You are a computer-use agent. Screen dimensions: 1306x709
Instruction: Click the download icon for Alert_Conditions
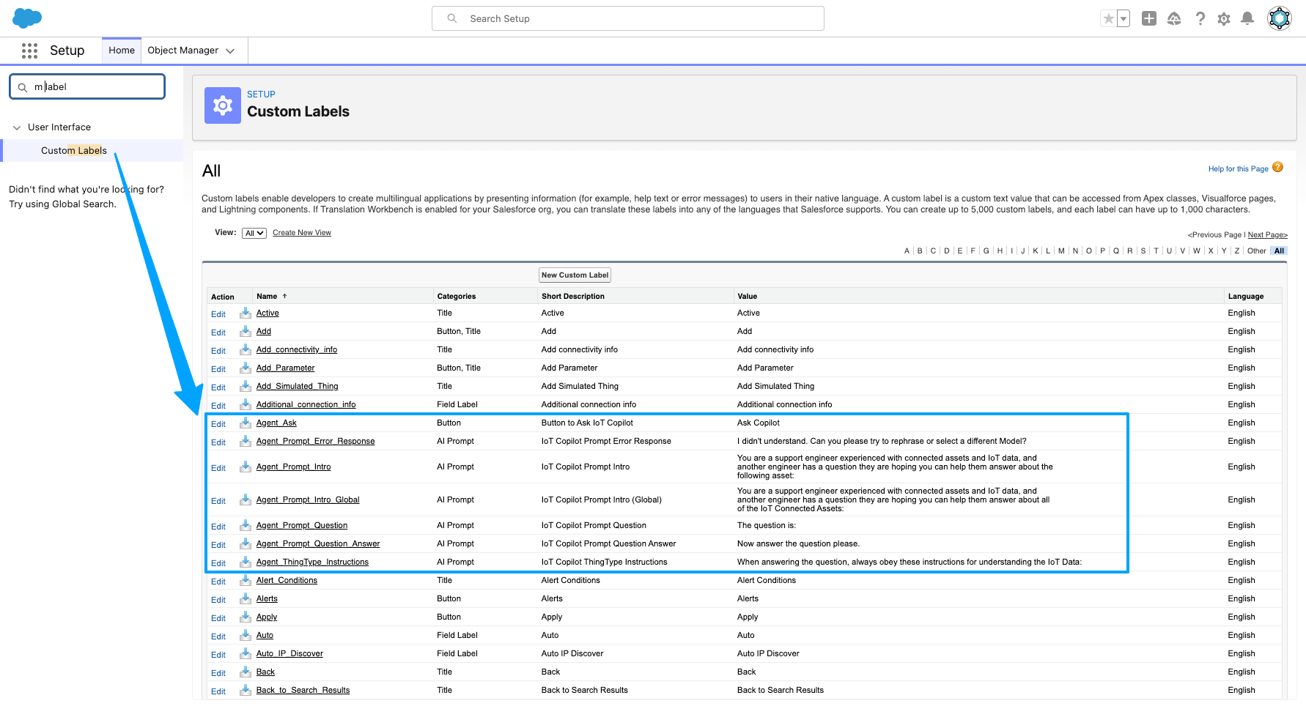246,580
